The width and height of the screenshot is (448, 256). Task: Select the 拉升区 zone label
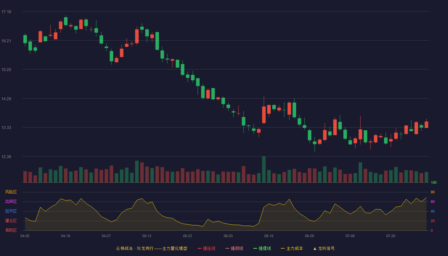(x=11, y=211)
